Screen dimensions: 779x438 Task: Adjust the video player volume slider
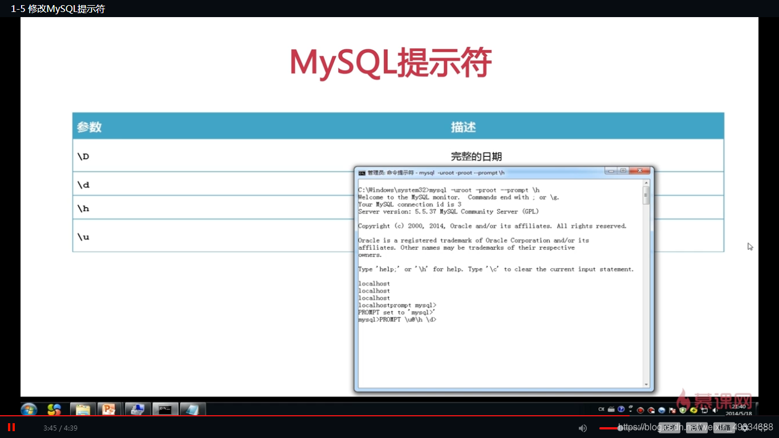point(620,428)
